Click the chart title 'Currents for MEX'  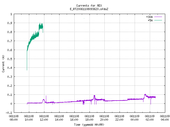pyautogui.click(x=89, y=6)
